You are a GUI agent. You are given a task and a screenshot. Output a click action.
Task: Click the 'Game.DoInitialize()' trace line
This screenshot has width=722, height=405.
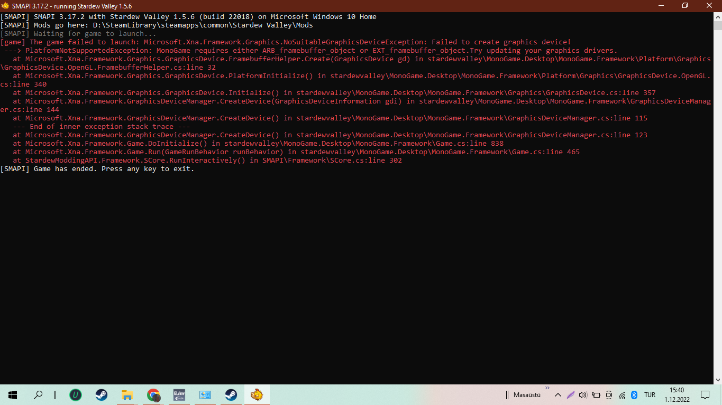point(258,144)
